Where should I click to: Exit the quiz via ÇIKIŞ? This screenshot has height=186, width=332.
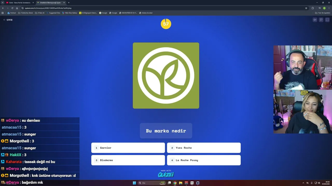[8, 20]
